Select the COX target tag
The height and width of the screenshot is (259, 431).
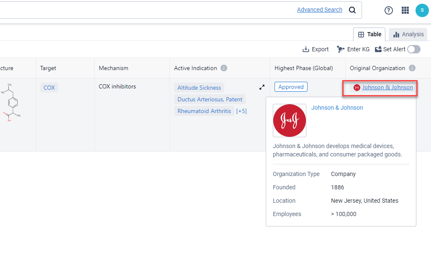coord(49,88)
